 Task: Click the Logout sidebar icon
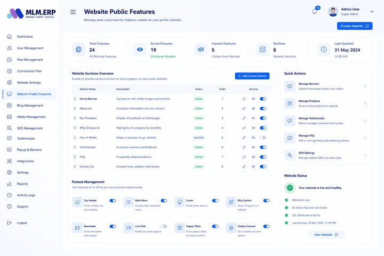click(9, 223)
